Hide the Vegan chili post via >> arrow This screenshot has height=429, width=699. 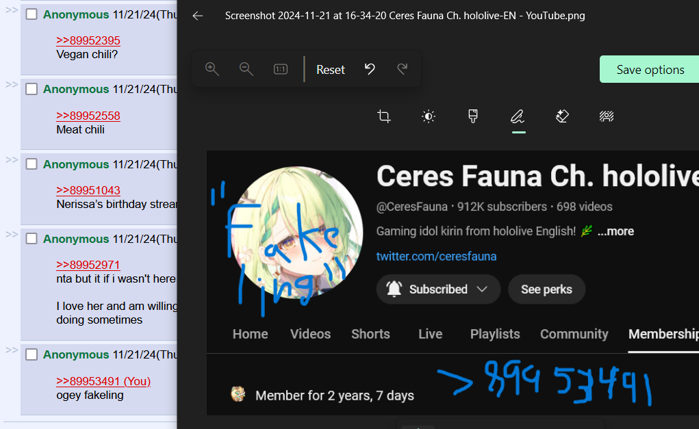(12, 10)
